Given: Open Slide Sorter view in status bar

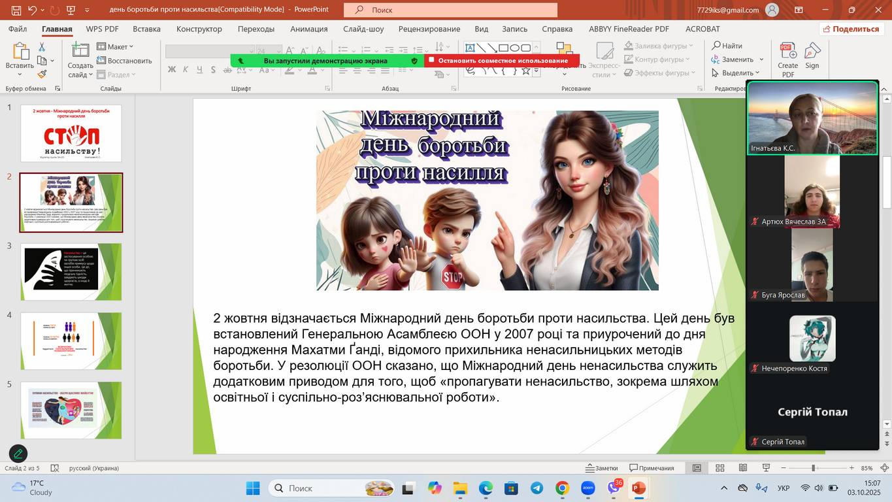Looking at the screenshot, I should pos(719,468).
